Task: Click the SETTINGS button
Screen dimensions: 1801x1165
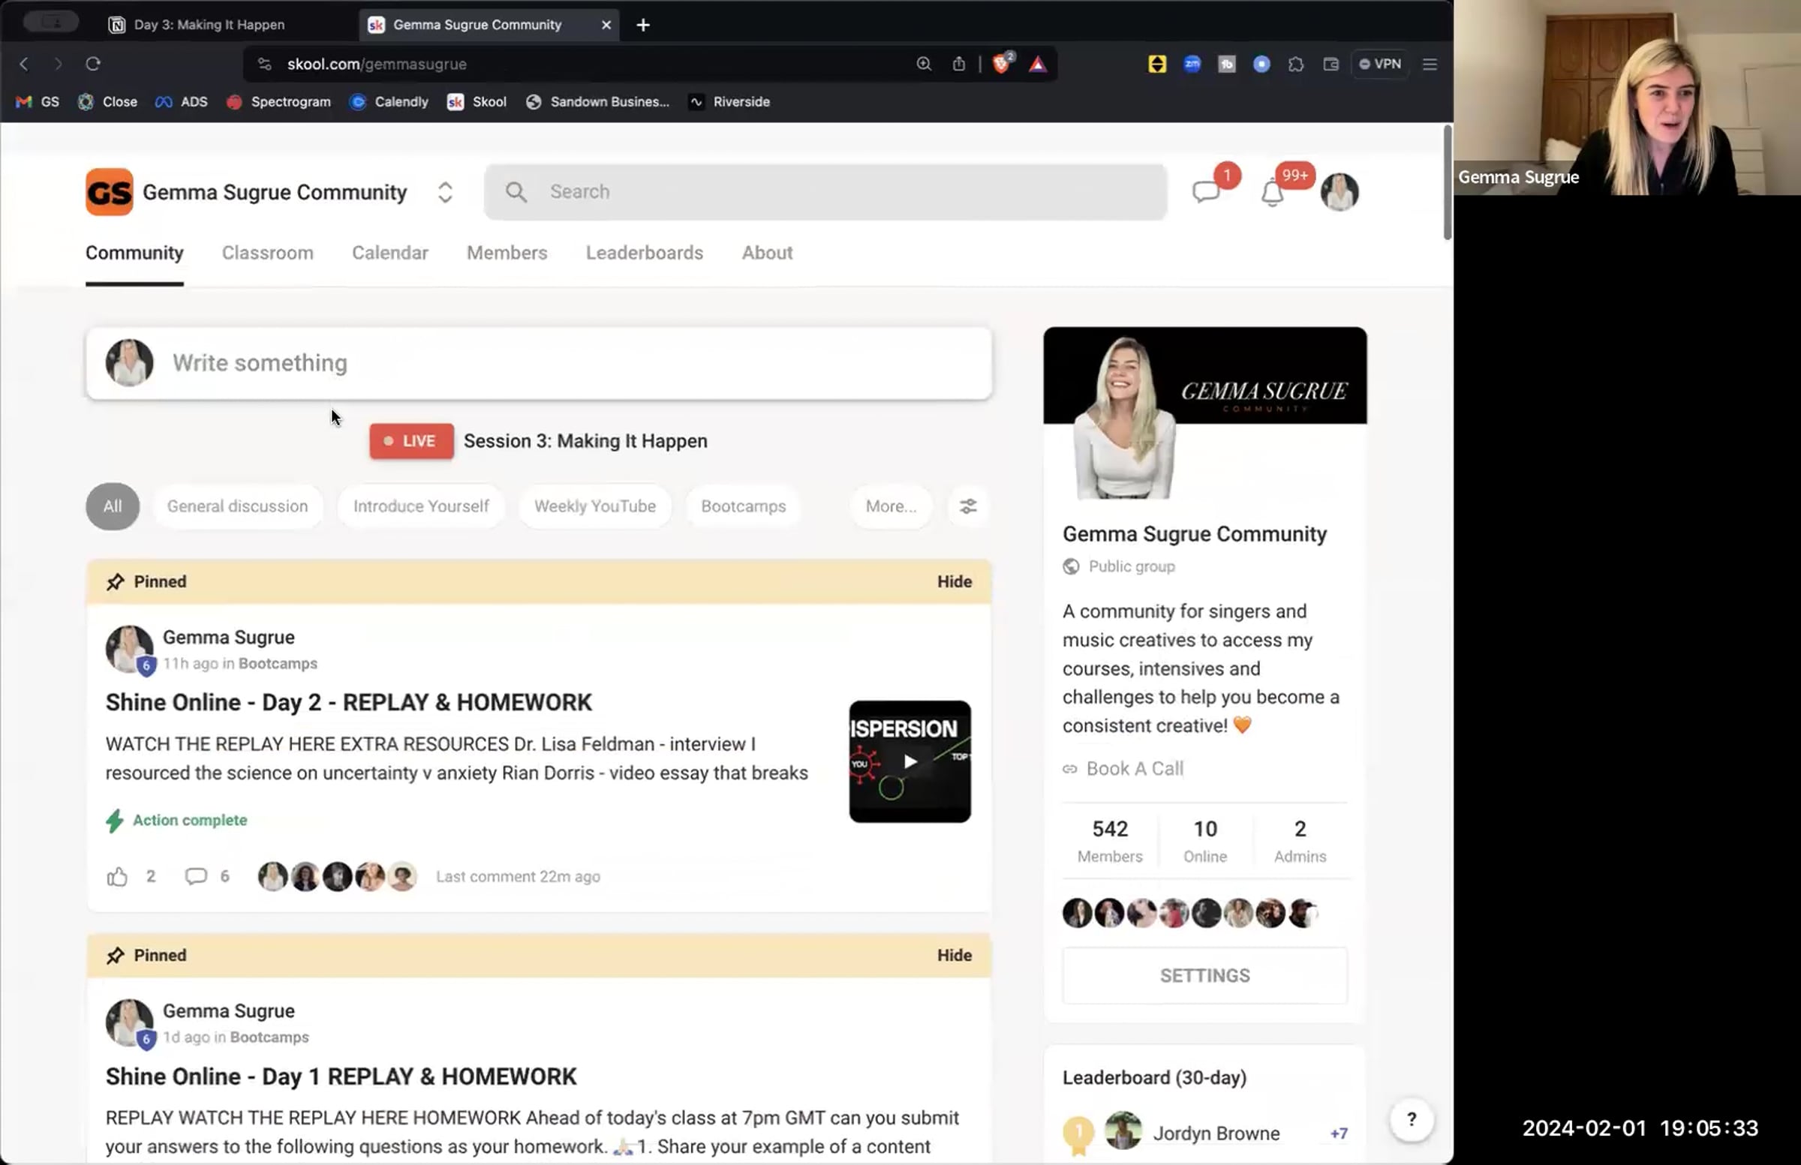Action: tap(1204, 976)
